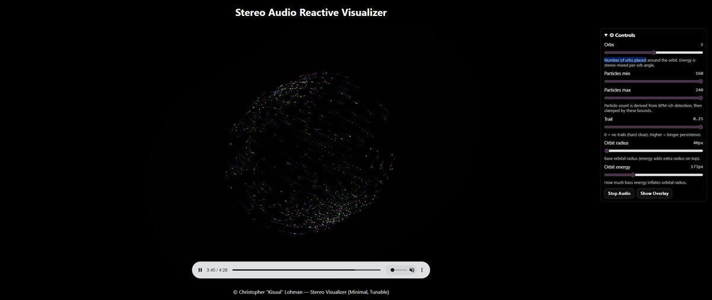Click the gear icon beside Controls
The image size is (712, 300).
(612, 36)
